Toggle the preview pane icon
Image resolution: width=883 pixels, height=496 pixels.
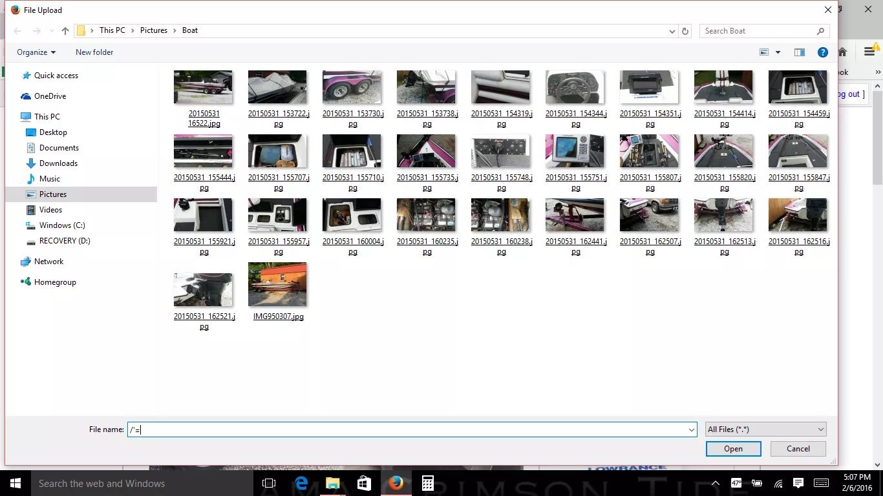[x=800, y=52]
